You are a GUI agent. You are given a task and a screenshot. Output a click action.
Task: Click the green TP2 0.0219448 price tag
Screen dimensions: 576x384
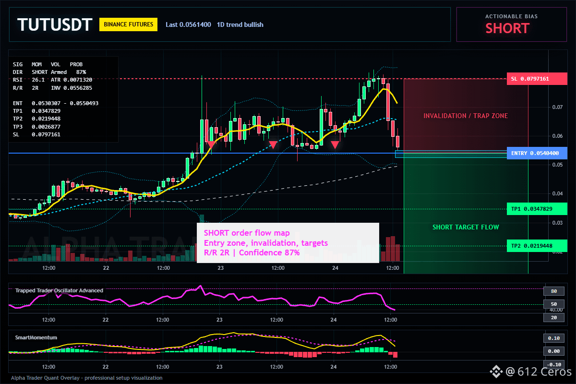537,246
